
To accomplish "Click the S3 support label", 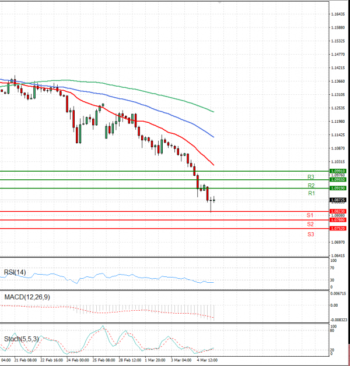I will click(311, 234).
